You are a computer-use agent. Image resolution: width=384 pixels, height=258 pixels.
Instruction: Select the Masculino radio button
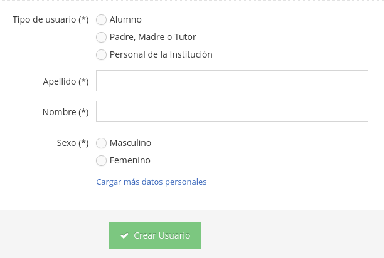(101, 143)
